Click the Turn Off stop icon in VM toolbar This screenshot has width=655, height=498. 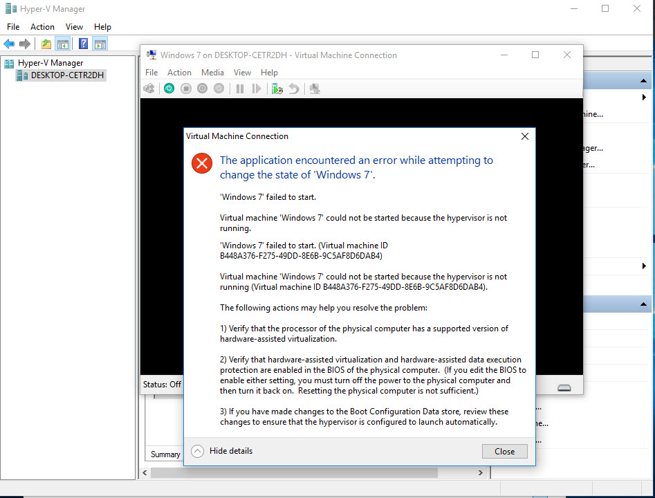[x=186, y=89]
